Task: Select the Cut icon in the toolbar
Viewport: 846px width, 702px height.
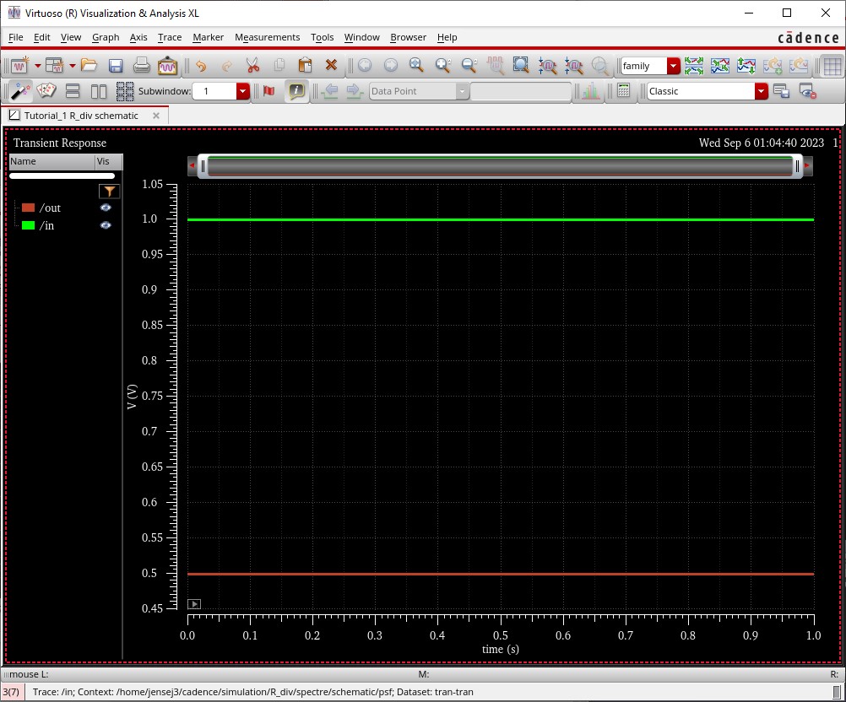Action: (255, 65)
